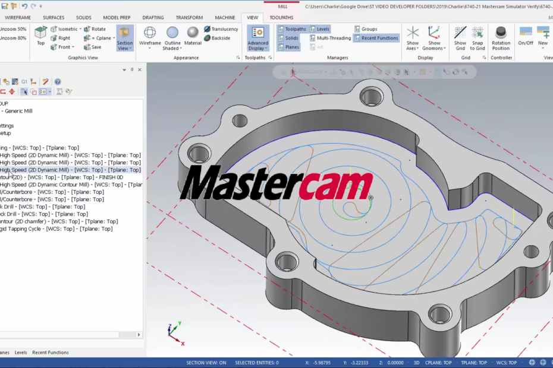Open the Front view dropdown arrow
The width and height of the screenshot is (553, 368).
(x=73, y=47)
